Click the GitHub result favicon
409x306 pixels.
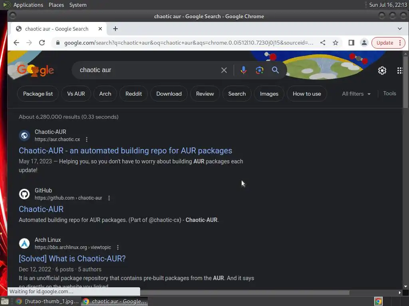[24, 194]
